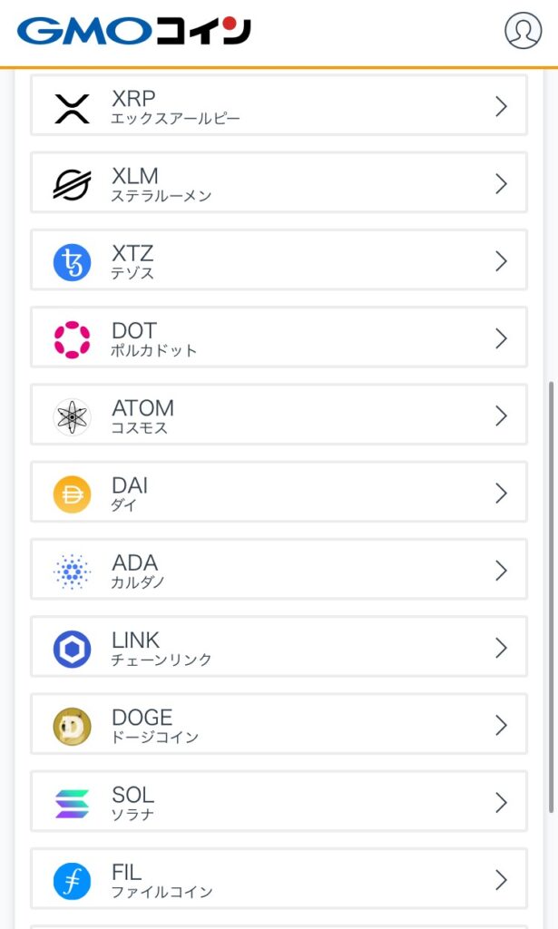Expand the SOL row chevron
Screen dimensions: 558x929
click(501, 802)
